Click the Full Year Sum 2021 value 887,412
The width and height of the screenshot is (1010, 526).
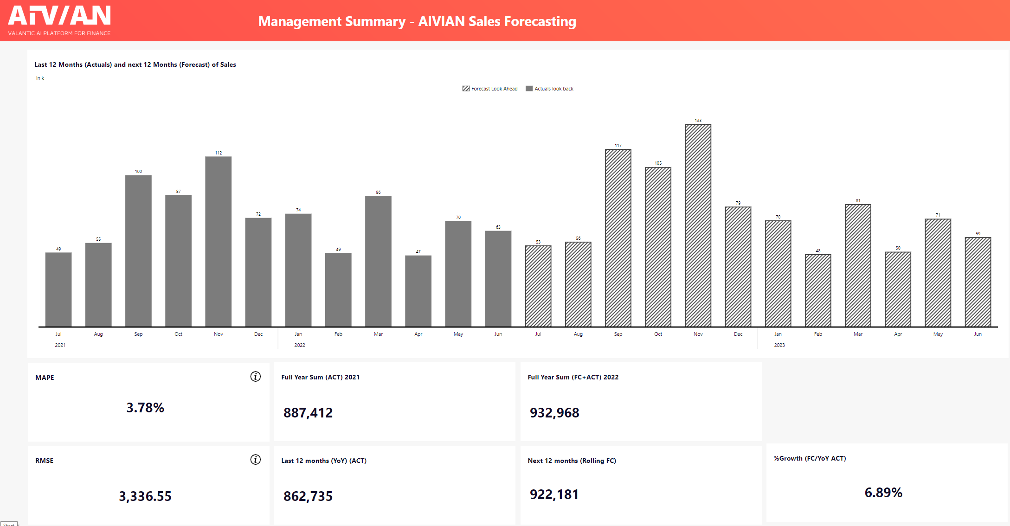pos(308,412)
